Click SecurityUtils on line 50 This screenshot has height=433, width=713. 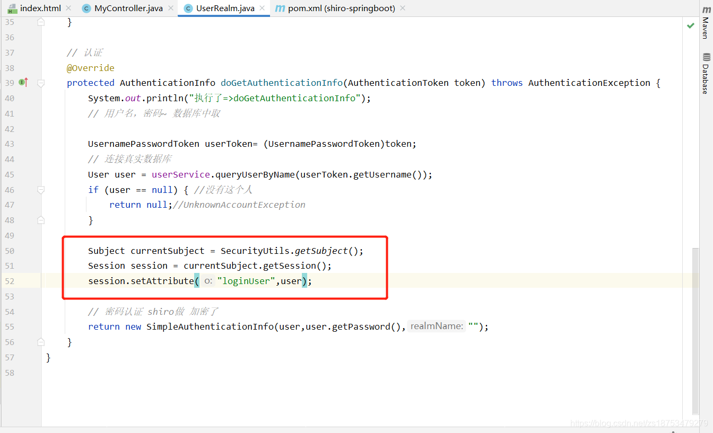[255, 251]
